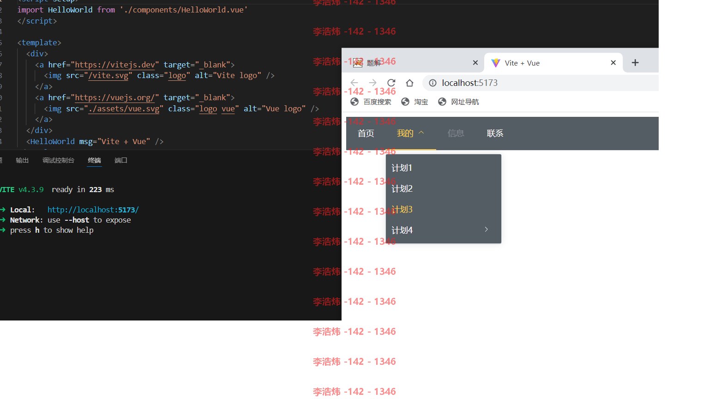709x399 pixels.
Task: Choose 计划1 from the dropdown
Action: (x=444, y=168)
